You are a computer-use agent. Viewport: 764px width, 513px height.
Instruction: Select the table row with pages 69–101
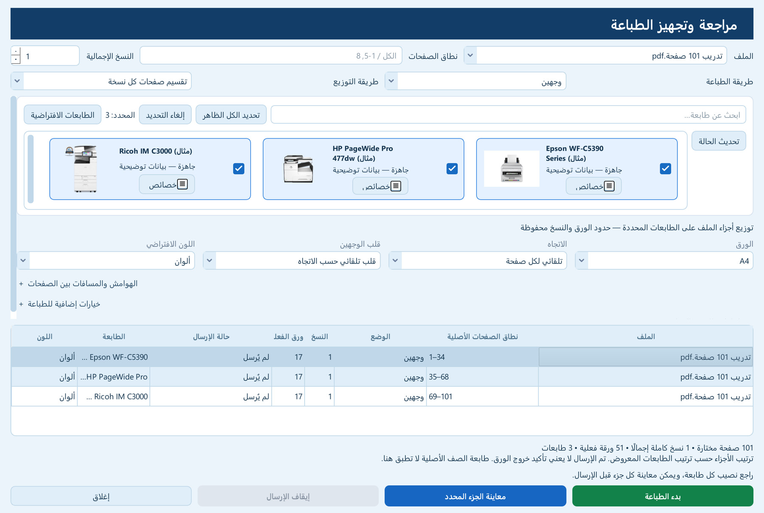pos(382,396)
